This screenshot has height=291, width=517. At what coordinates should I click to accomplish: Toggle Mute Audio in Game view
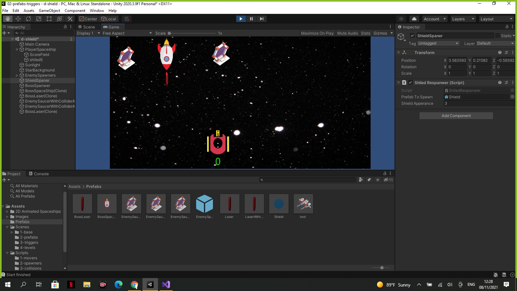coord(347,33)
